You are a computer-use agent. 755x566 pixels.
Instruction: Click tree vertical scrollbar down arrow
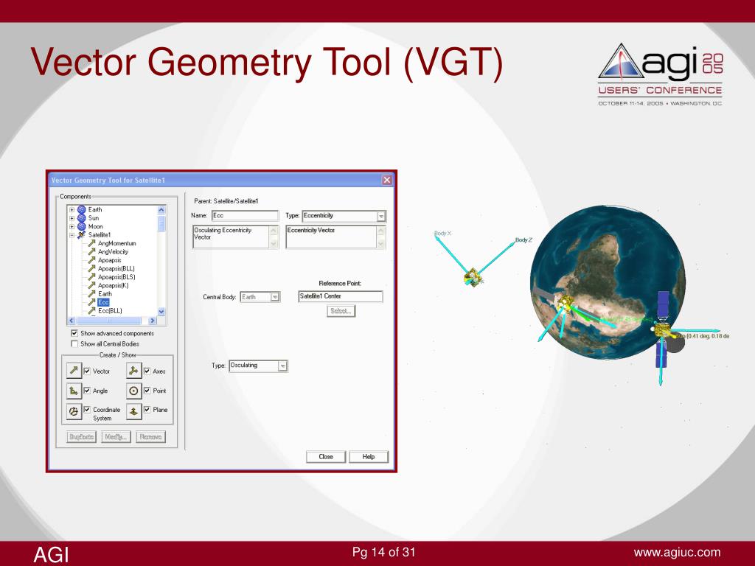coord(161,312)
